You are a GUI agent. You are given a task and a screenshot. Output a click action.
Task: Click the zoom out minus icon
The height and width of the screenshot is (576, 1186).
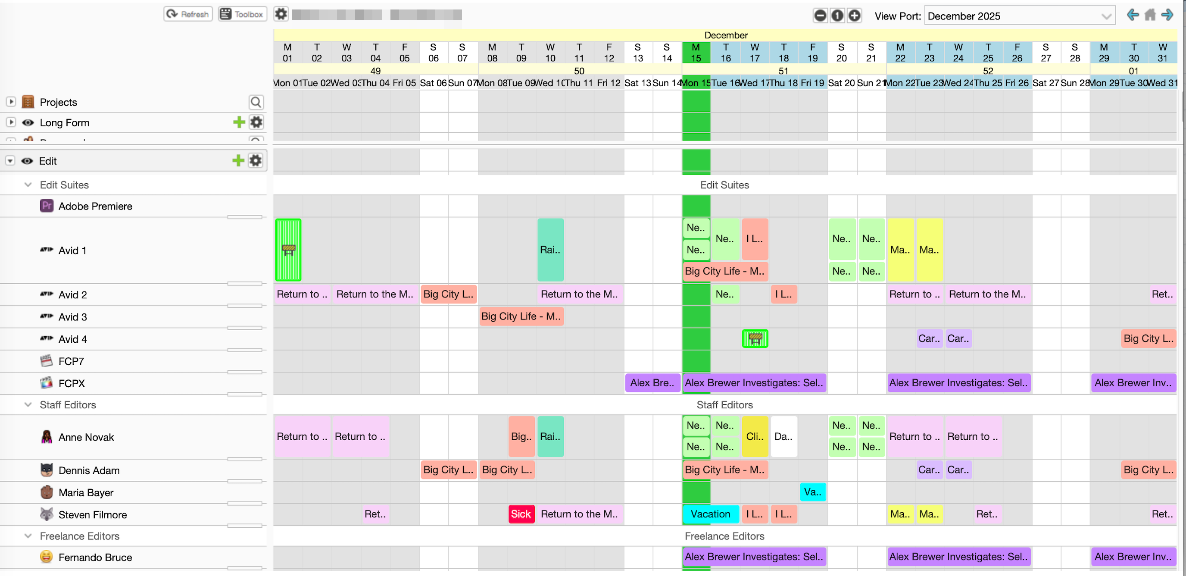(x=820, y=16)
